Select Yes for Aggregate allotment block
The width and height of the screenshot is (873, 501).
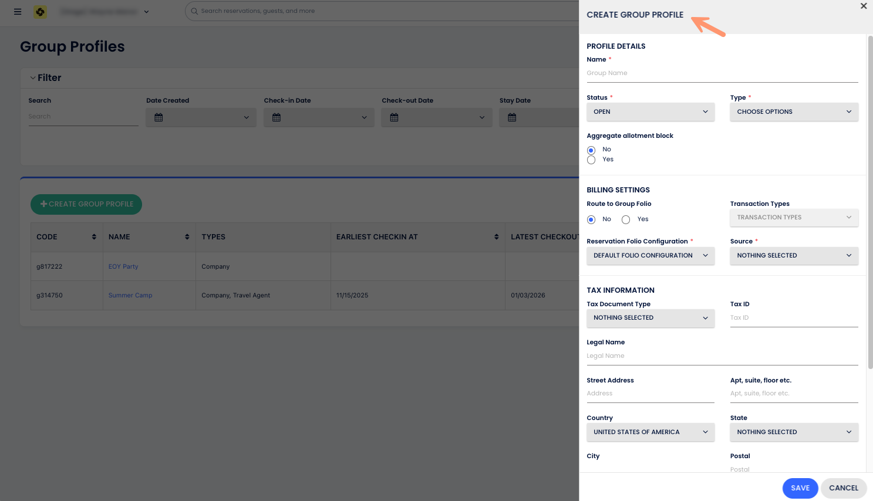[591, 160]
